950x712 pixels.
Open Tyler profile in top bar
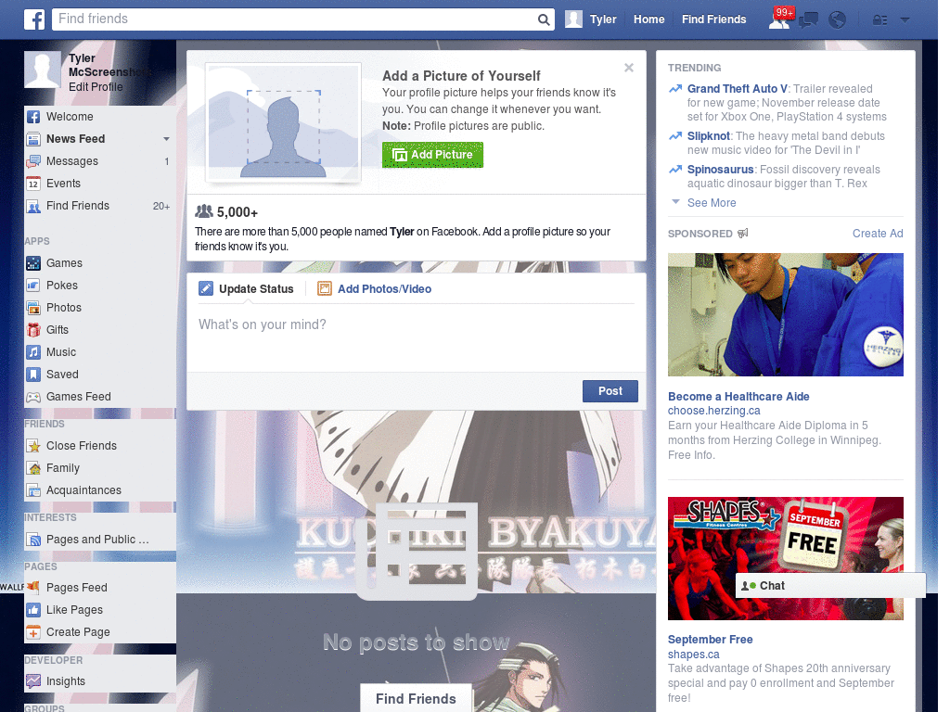(591, 19)
